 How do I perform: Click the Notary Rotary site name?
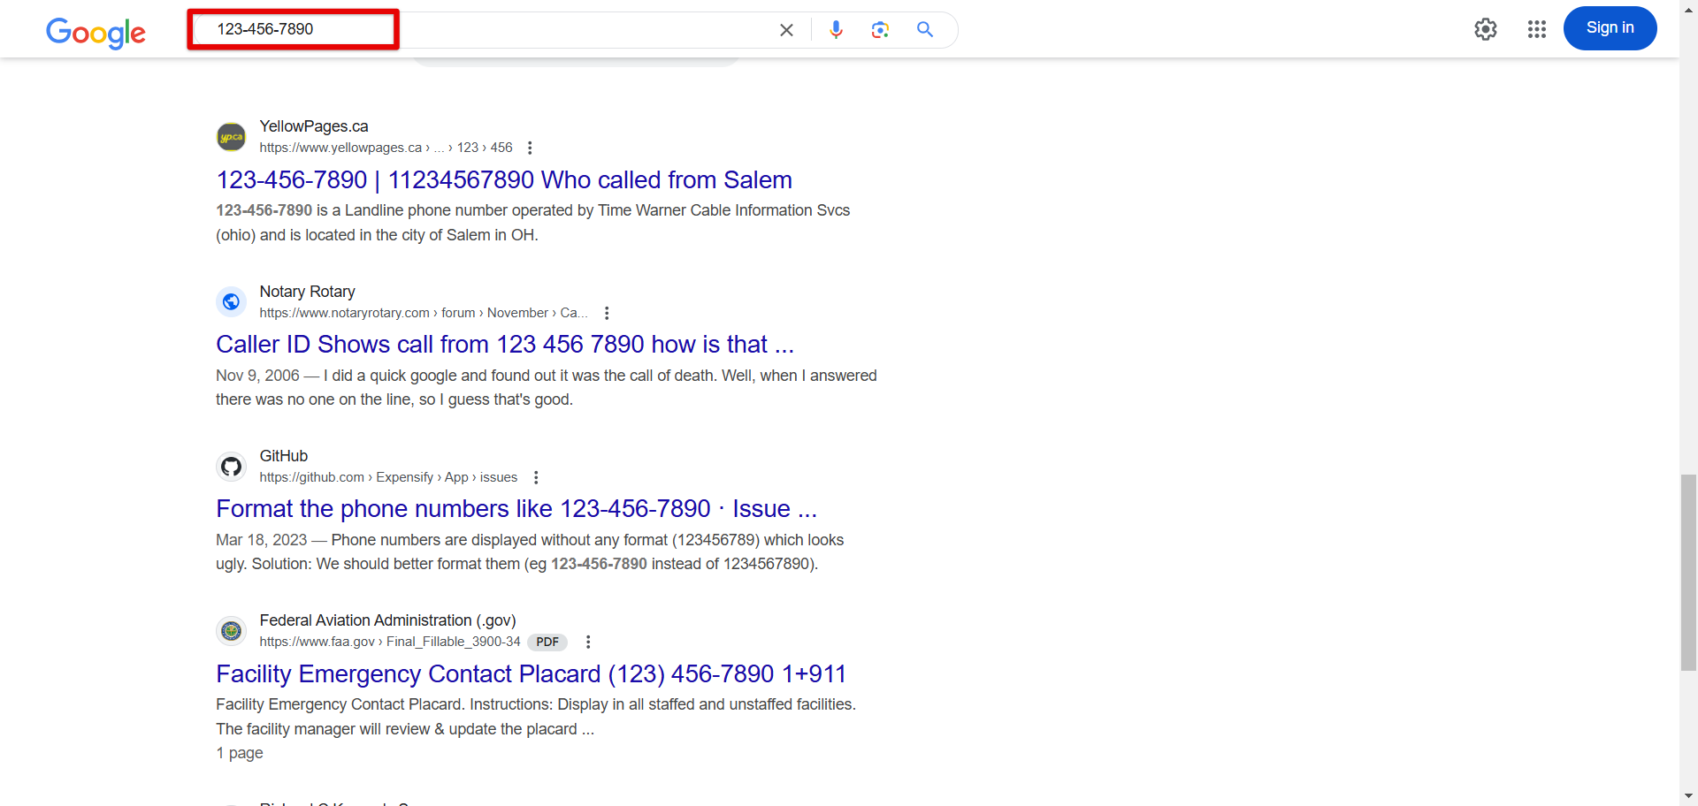pos(308,292)
